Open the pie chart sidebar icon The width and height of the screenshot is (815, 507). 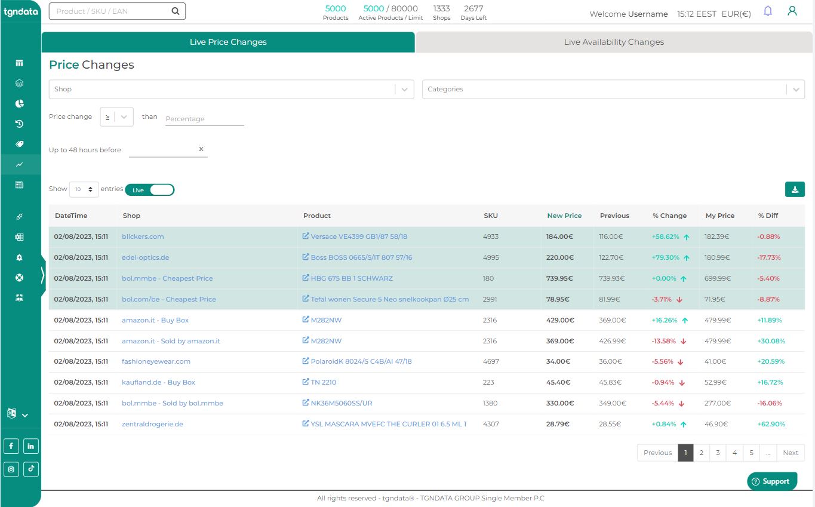(x=19, y=103)
